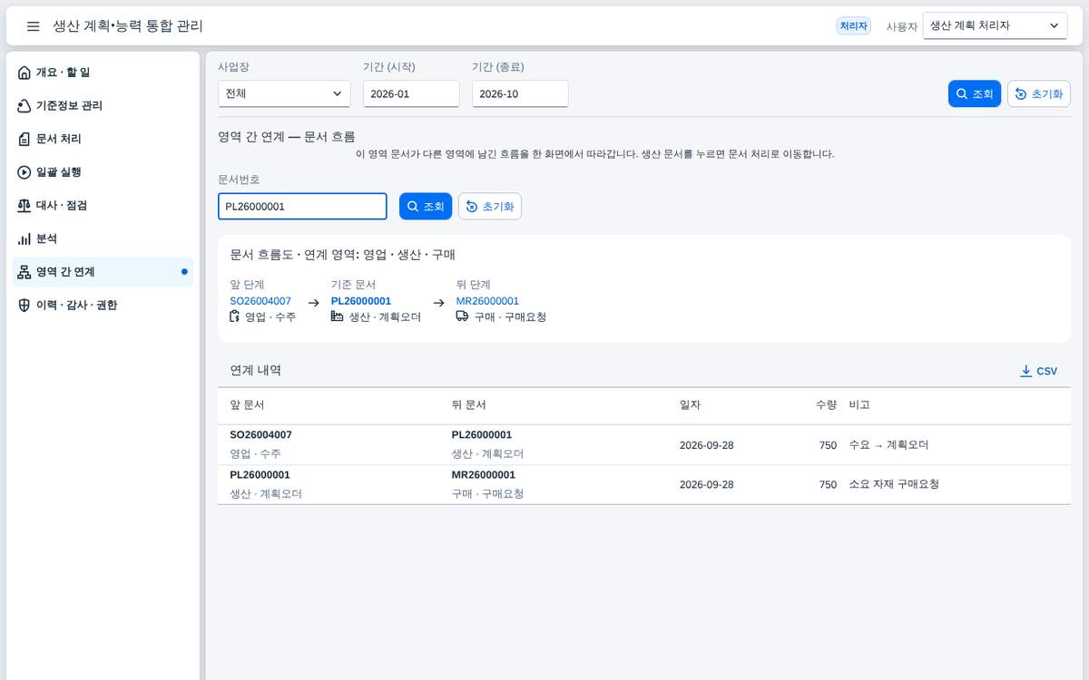Open link MR26000001 in 뒤 단계
1089x680 pixels.
click(487, 301)
